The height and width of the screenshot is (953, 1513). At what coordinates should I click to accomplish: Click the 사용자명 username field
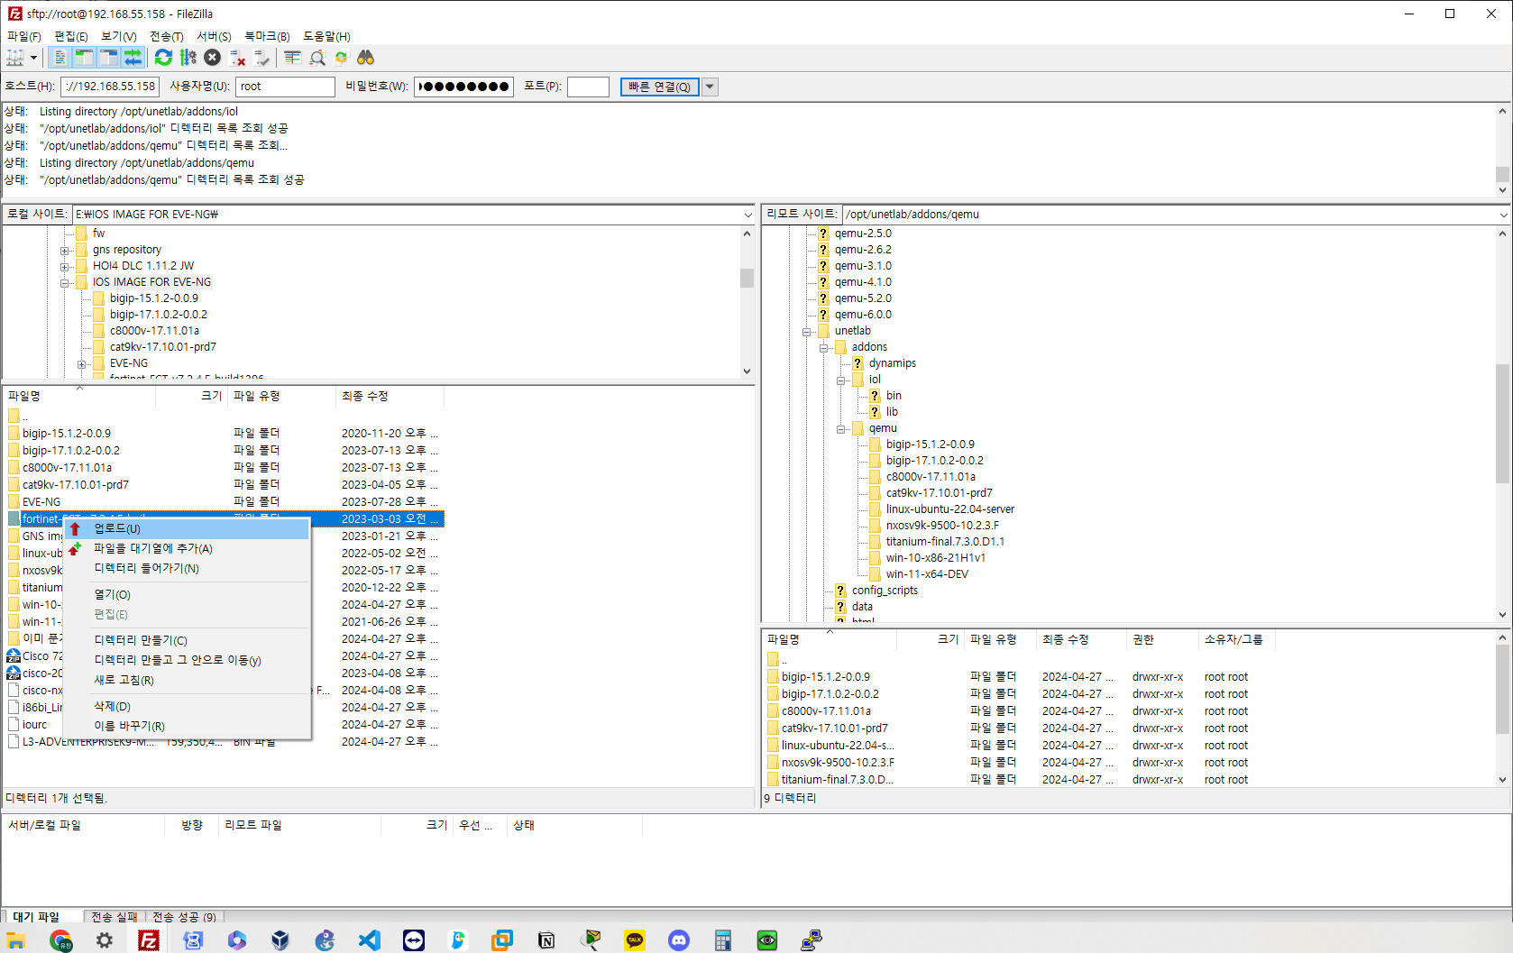[285, 87]
